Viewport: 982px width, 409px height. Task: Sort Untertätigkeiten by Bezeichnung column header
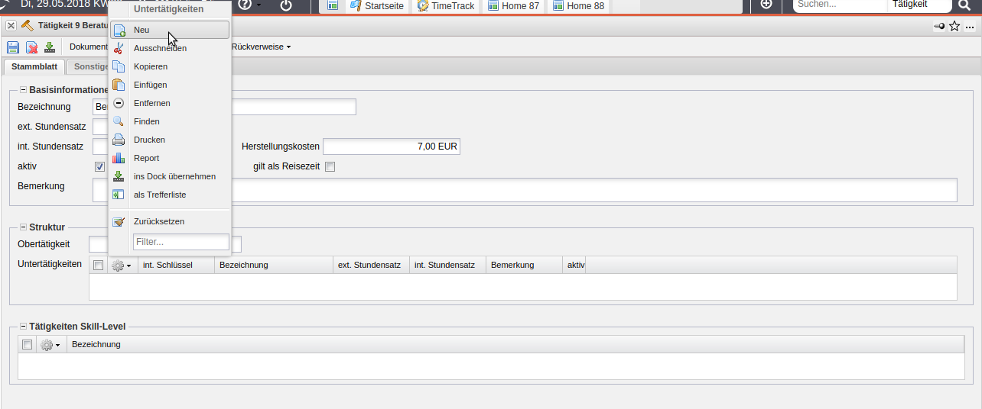pyautogui.click(x=274, y=265)
